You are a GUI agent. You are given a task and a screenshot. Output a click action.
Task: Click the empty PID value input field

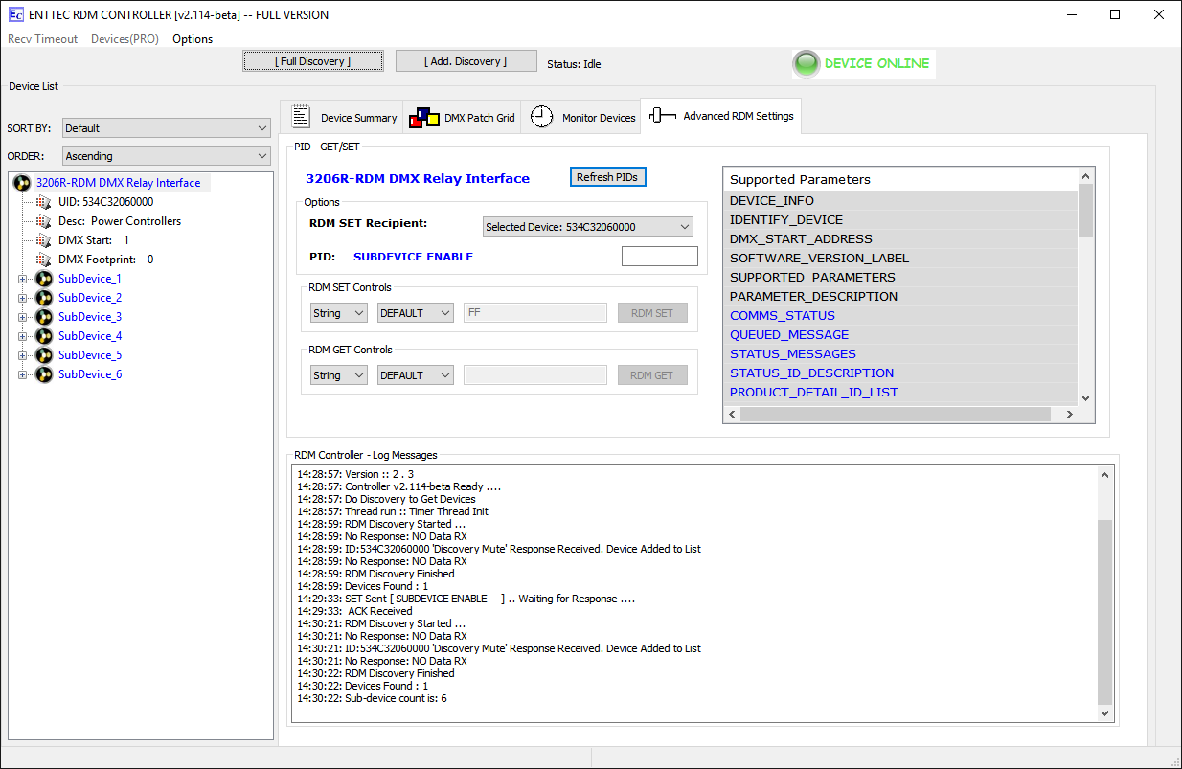click(659, 257)
